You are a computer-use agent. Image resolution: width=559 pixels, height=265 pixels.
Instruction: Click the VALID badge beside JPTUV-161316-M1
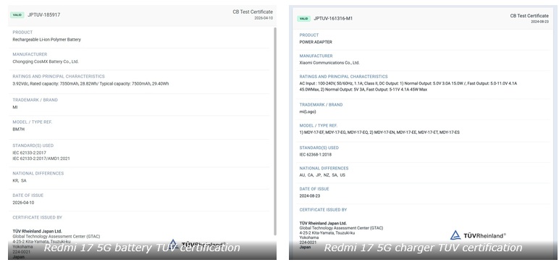click(303, 19)
